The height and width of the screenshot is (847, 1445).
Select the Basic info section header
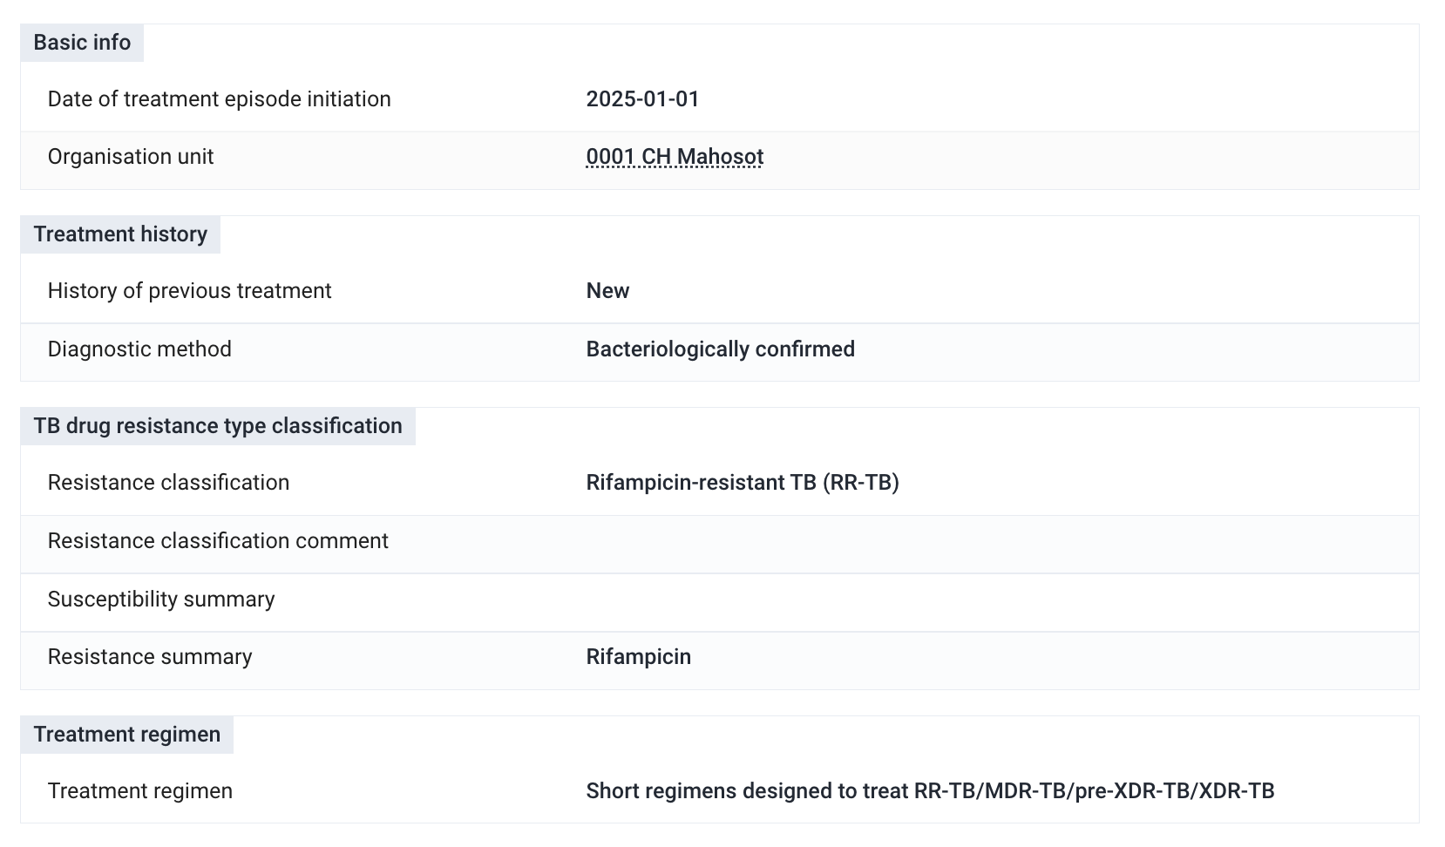point(82,43)
